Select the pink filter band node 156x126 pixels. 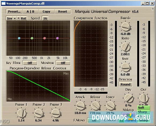[x=45, y=38]
